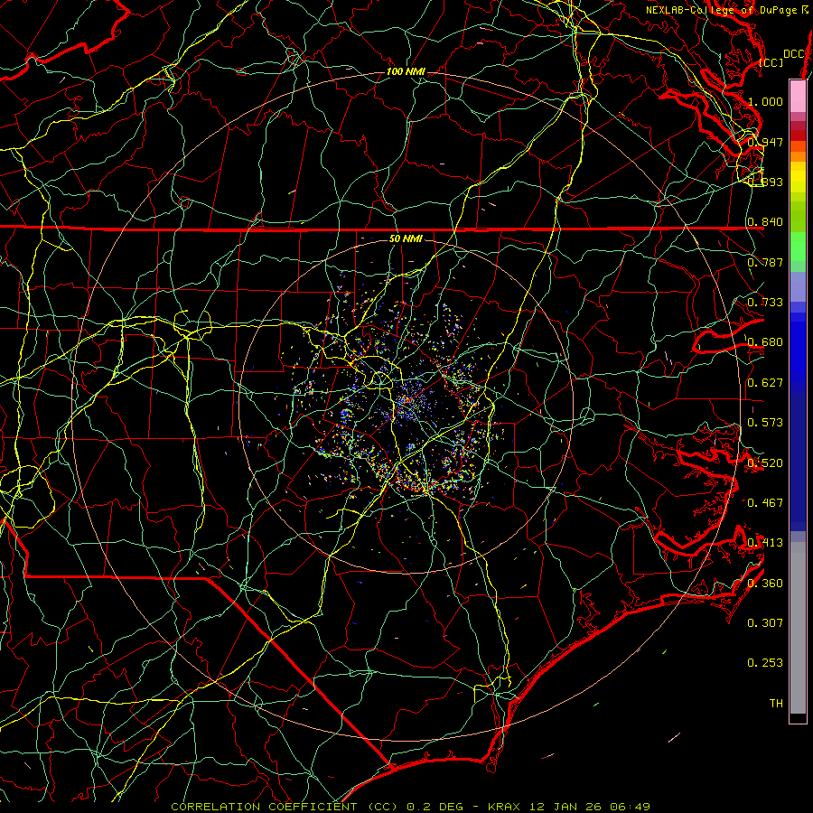Click the 0.520 scale value

point(765,463)
